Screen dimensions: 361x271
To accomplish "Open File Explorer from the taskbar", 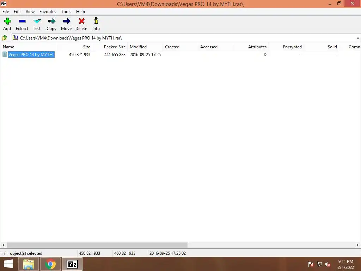I will click(28, 264).
